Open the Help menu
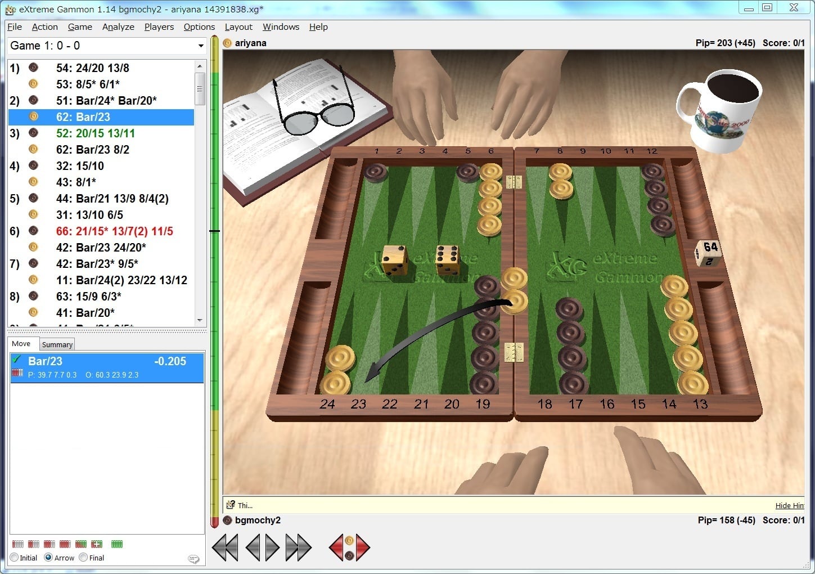 pos(318,26)
